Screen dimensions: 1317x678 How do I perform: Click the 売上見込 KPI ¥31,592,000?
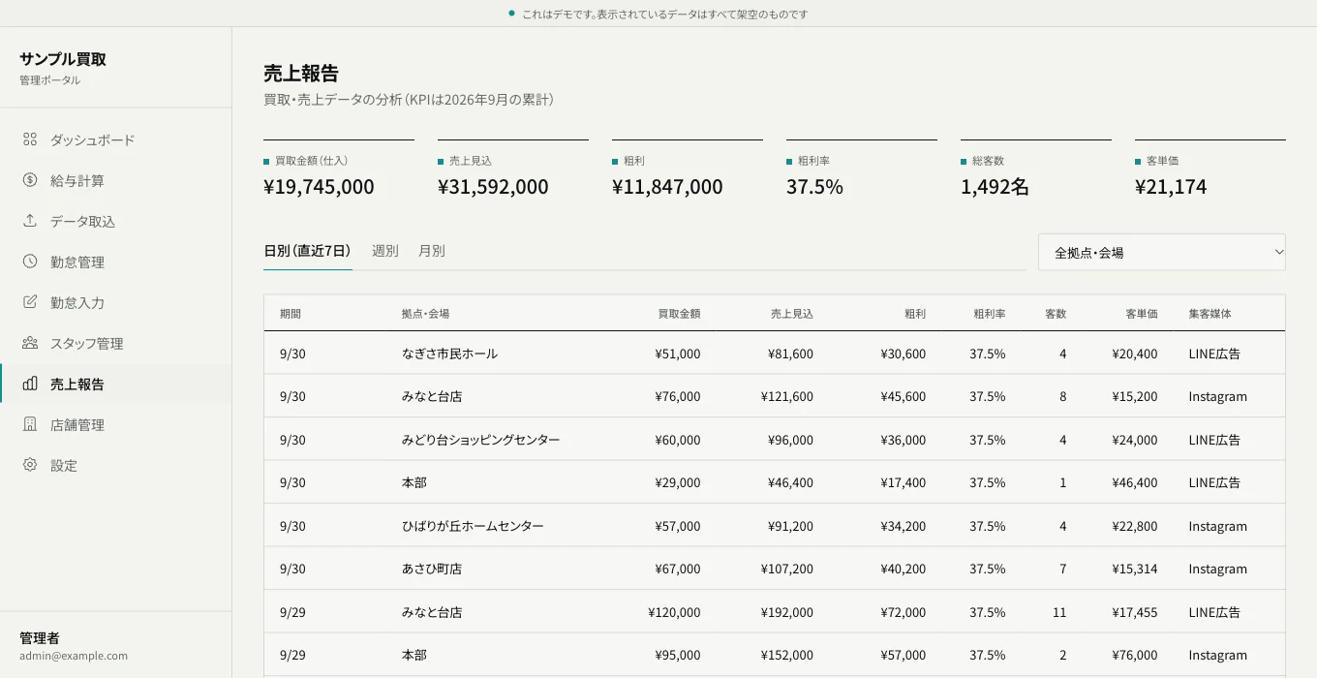coord(493,187)
